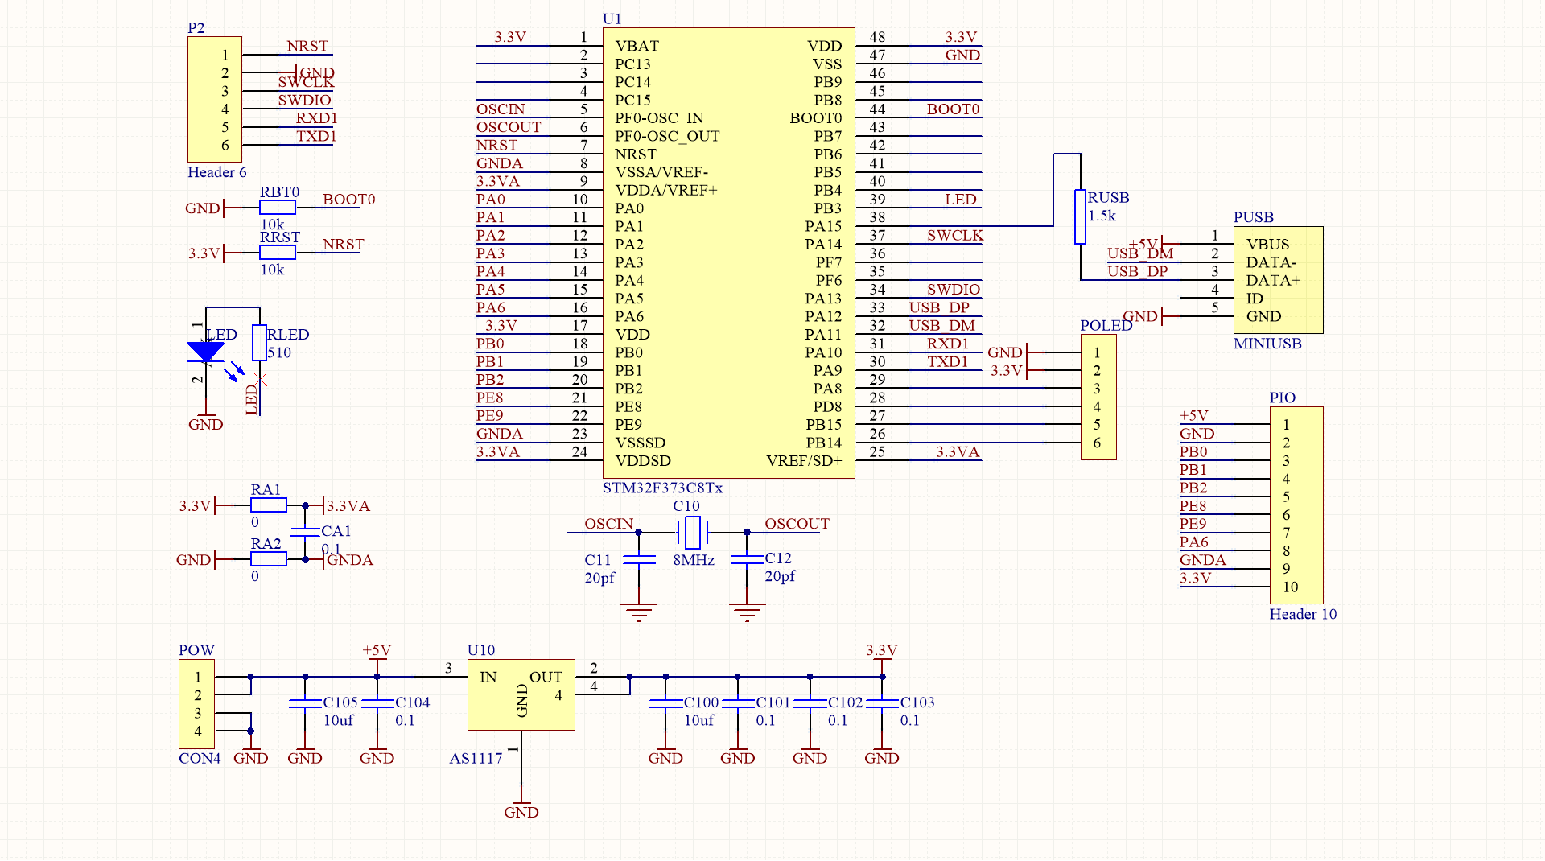Screen dimensions: 1545x861
Task: Select the POLED six-pin header
Action: (1099, 398)
